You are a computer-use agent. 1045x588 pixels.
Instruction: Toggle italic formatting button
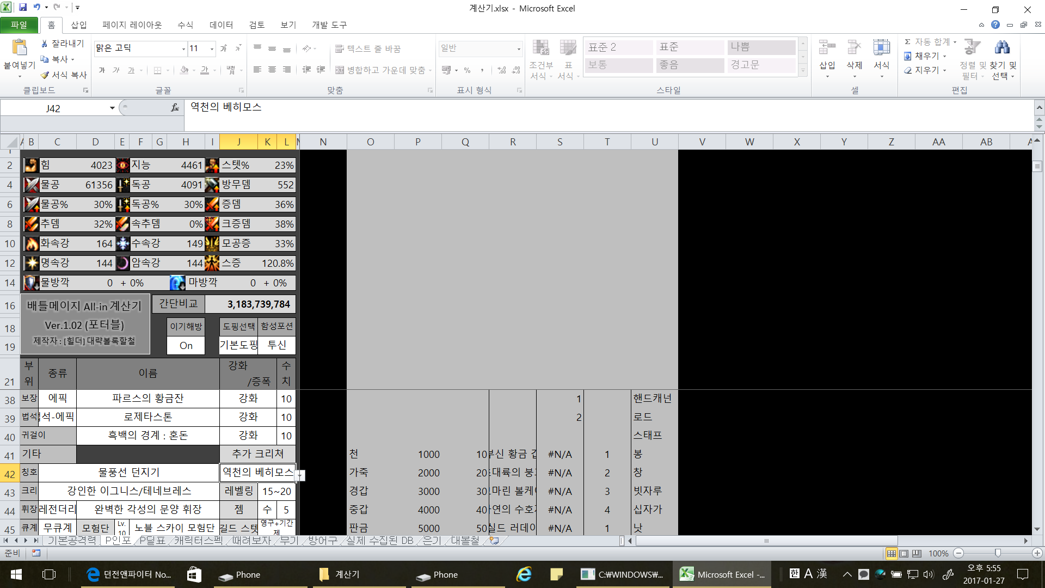(116, 70)
